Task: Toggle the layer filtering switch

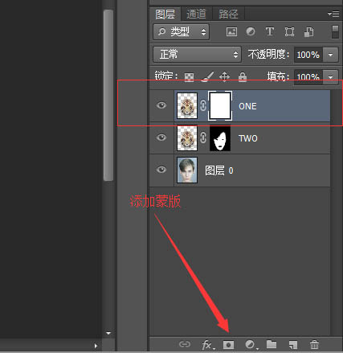Action: (x=335, y=31)
